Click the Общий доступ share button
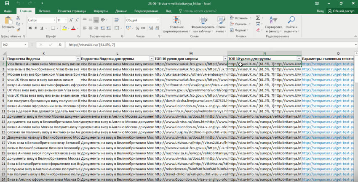This screenshot has width=358, height=182. coord(342,11)
